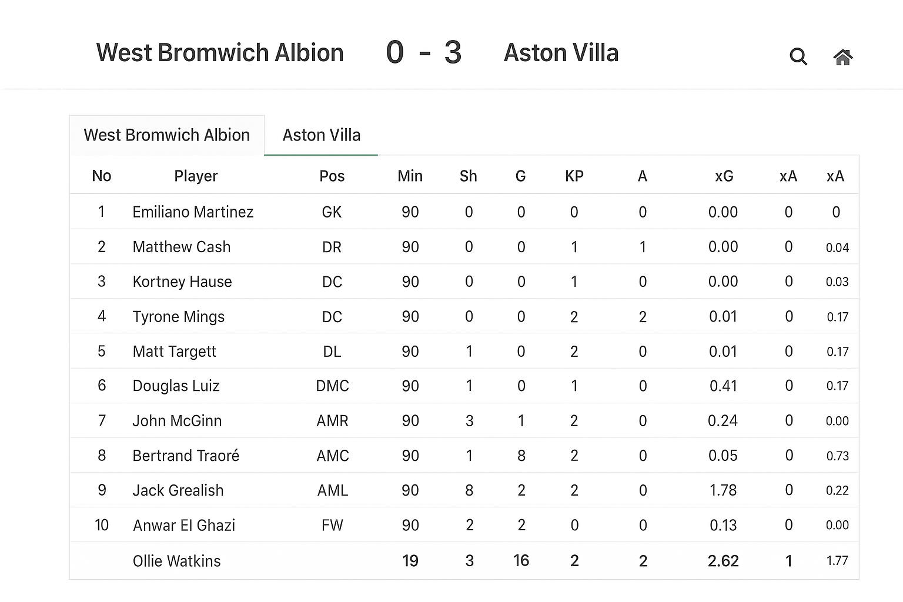Click the 0 - 3 match score
Screen dimensions: 903x602
click(423, 53)
